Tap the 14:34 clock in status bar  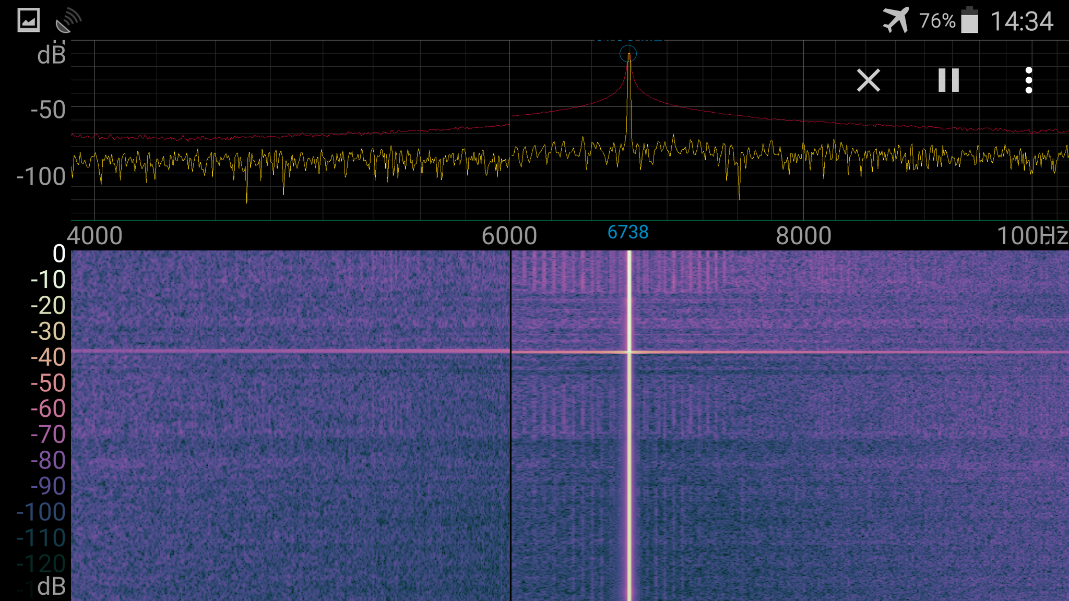(x=1022, y=21)
